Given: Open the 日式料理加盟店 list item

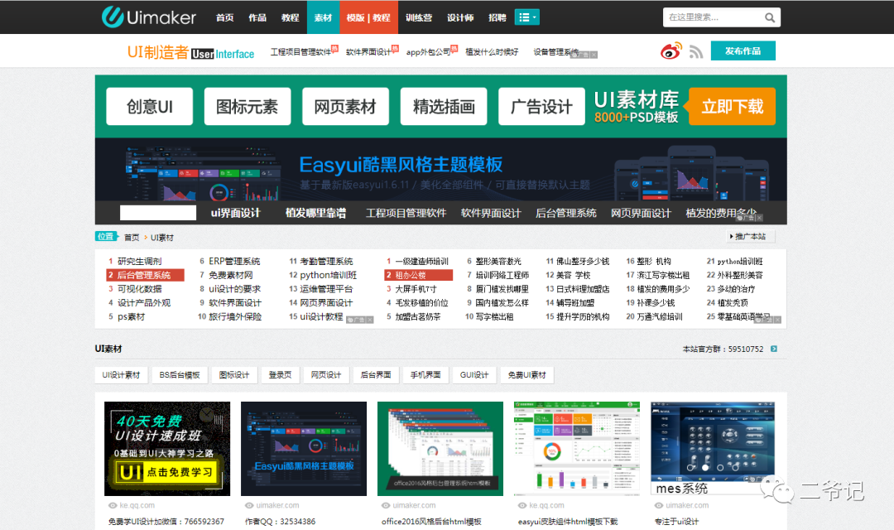Looking at the screenshot, I should pos(583,289).
